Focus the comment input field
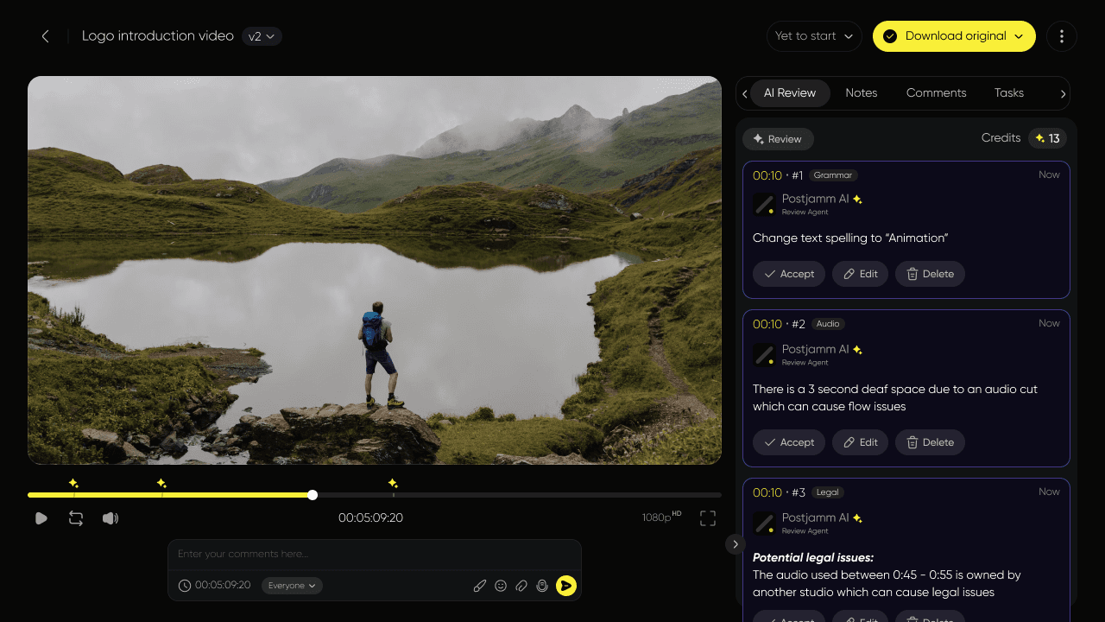Image resolution: width=1105 pixels, height=622 pixels. [x=375, y=554]
